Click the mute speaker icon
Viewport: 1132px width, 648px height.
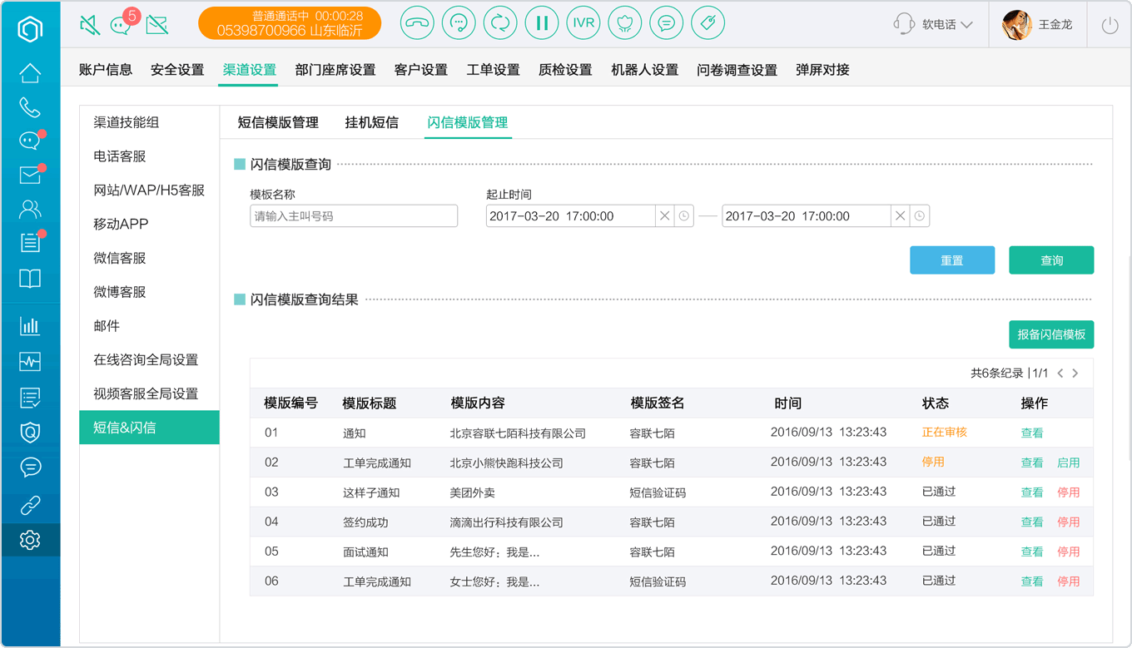click(x=90, y=25)
